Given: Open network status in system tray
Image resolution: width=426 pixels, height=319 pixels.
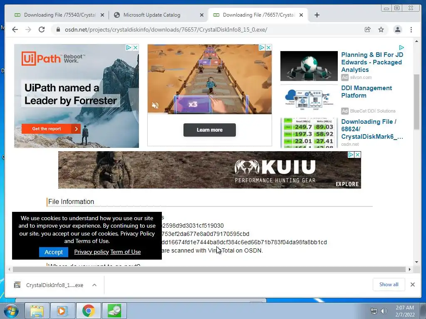Looking at the screenshot, I should coord(374,311).
